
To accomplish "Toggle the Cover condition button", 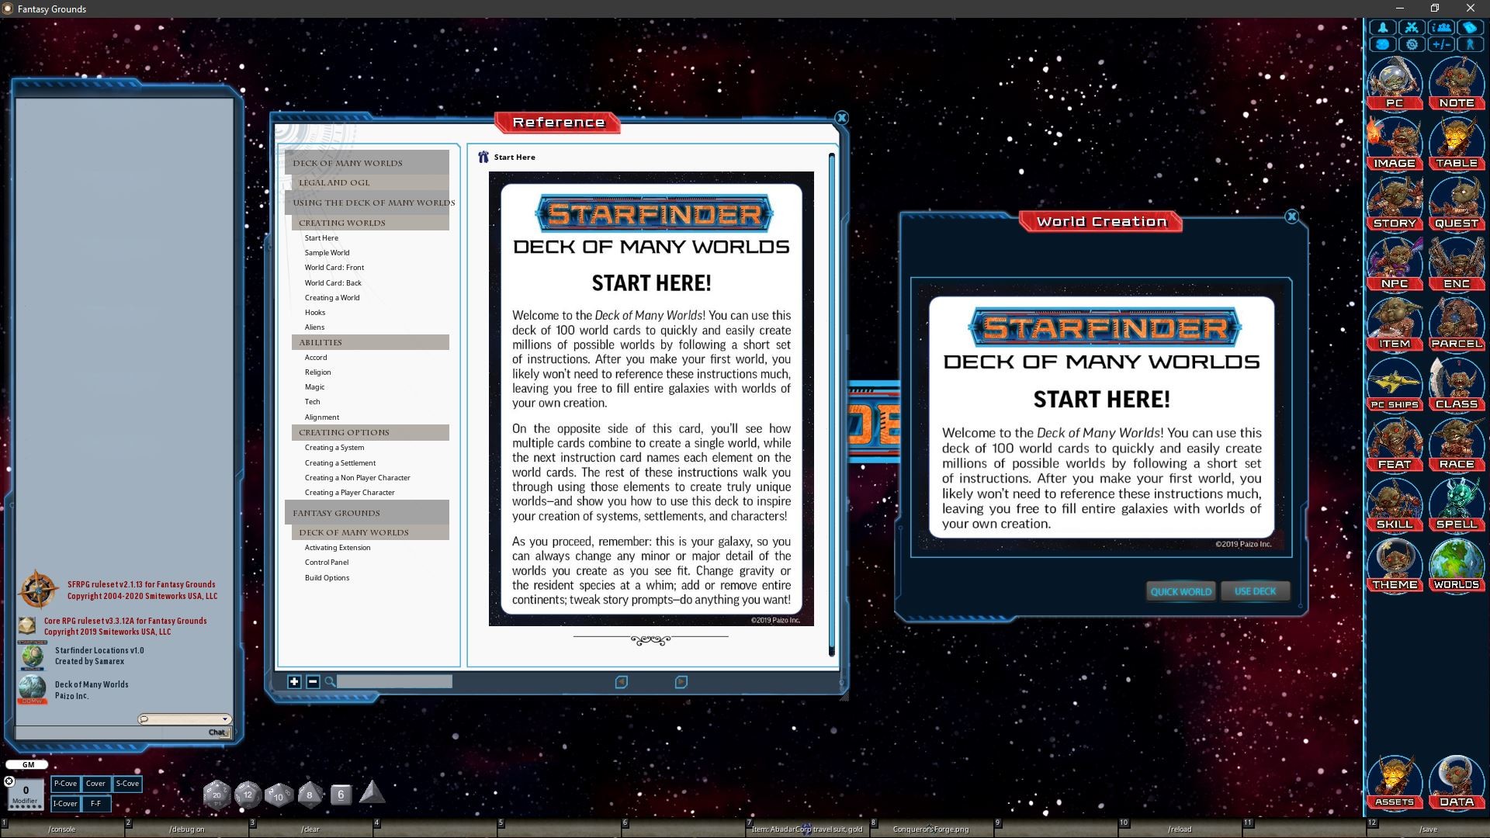I will click(95, 784).
